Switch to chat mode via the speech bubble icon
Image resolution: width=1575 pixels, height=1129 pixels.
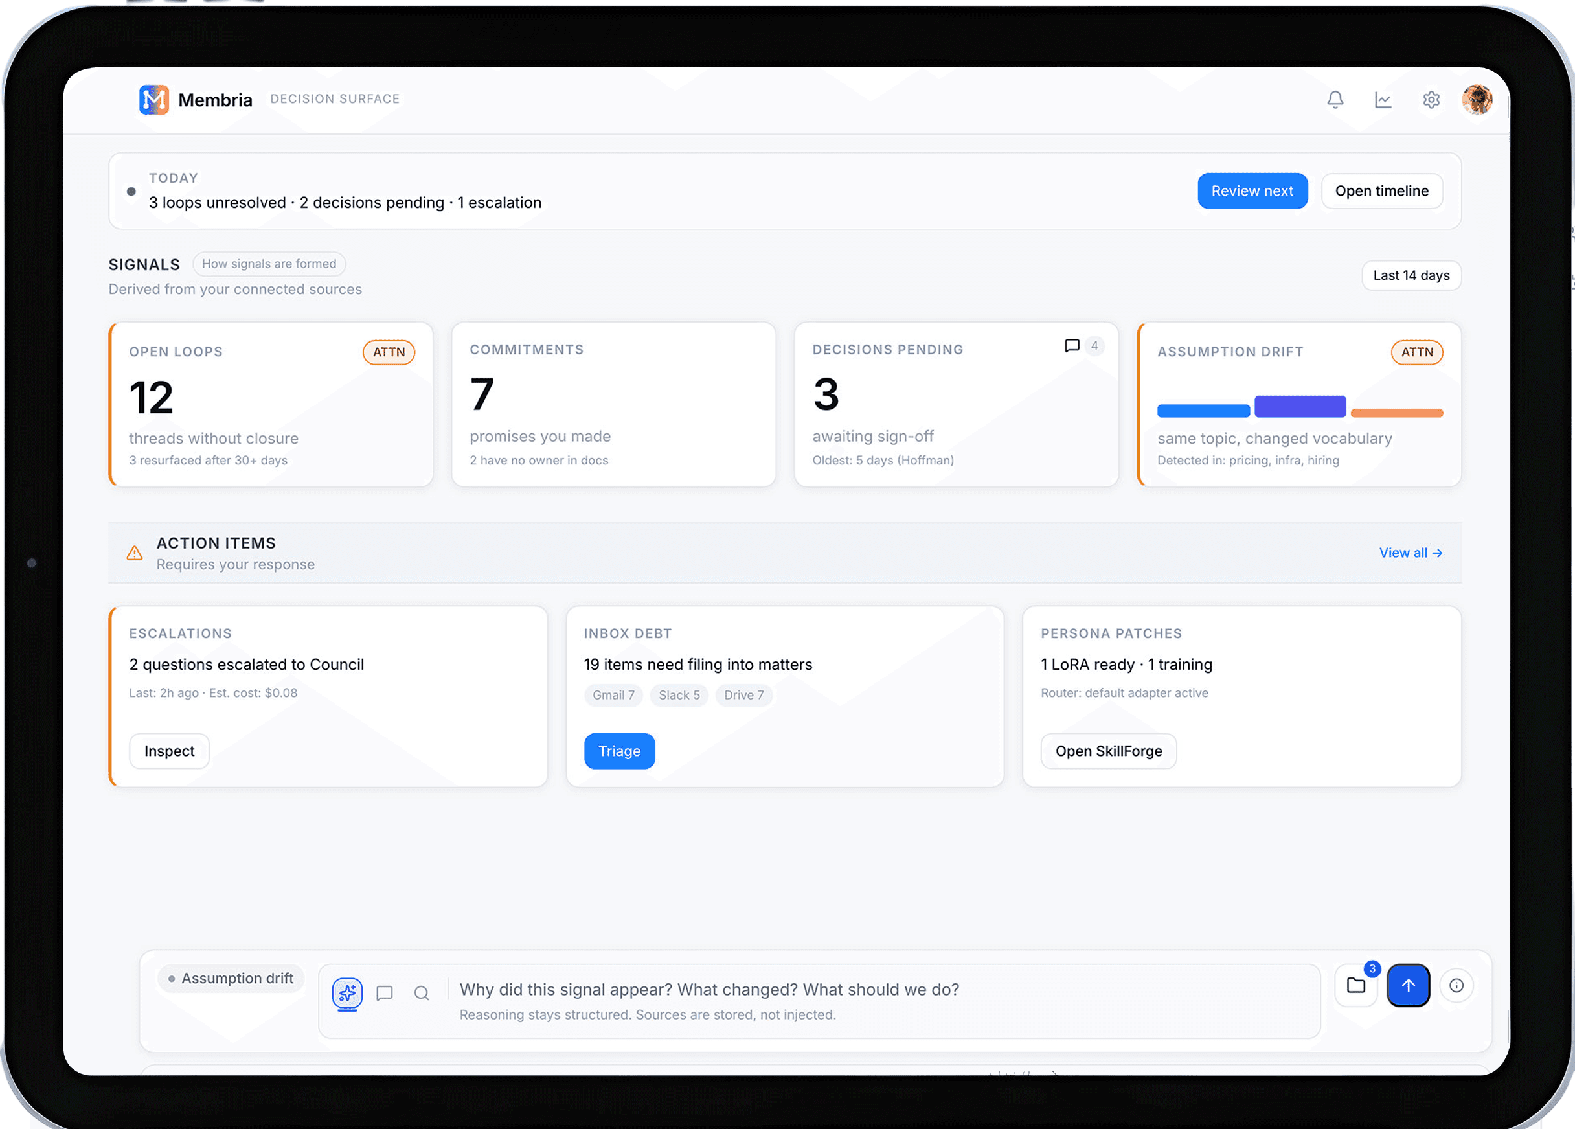385,994
